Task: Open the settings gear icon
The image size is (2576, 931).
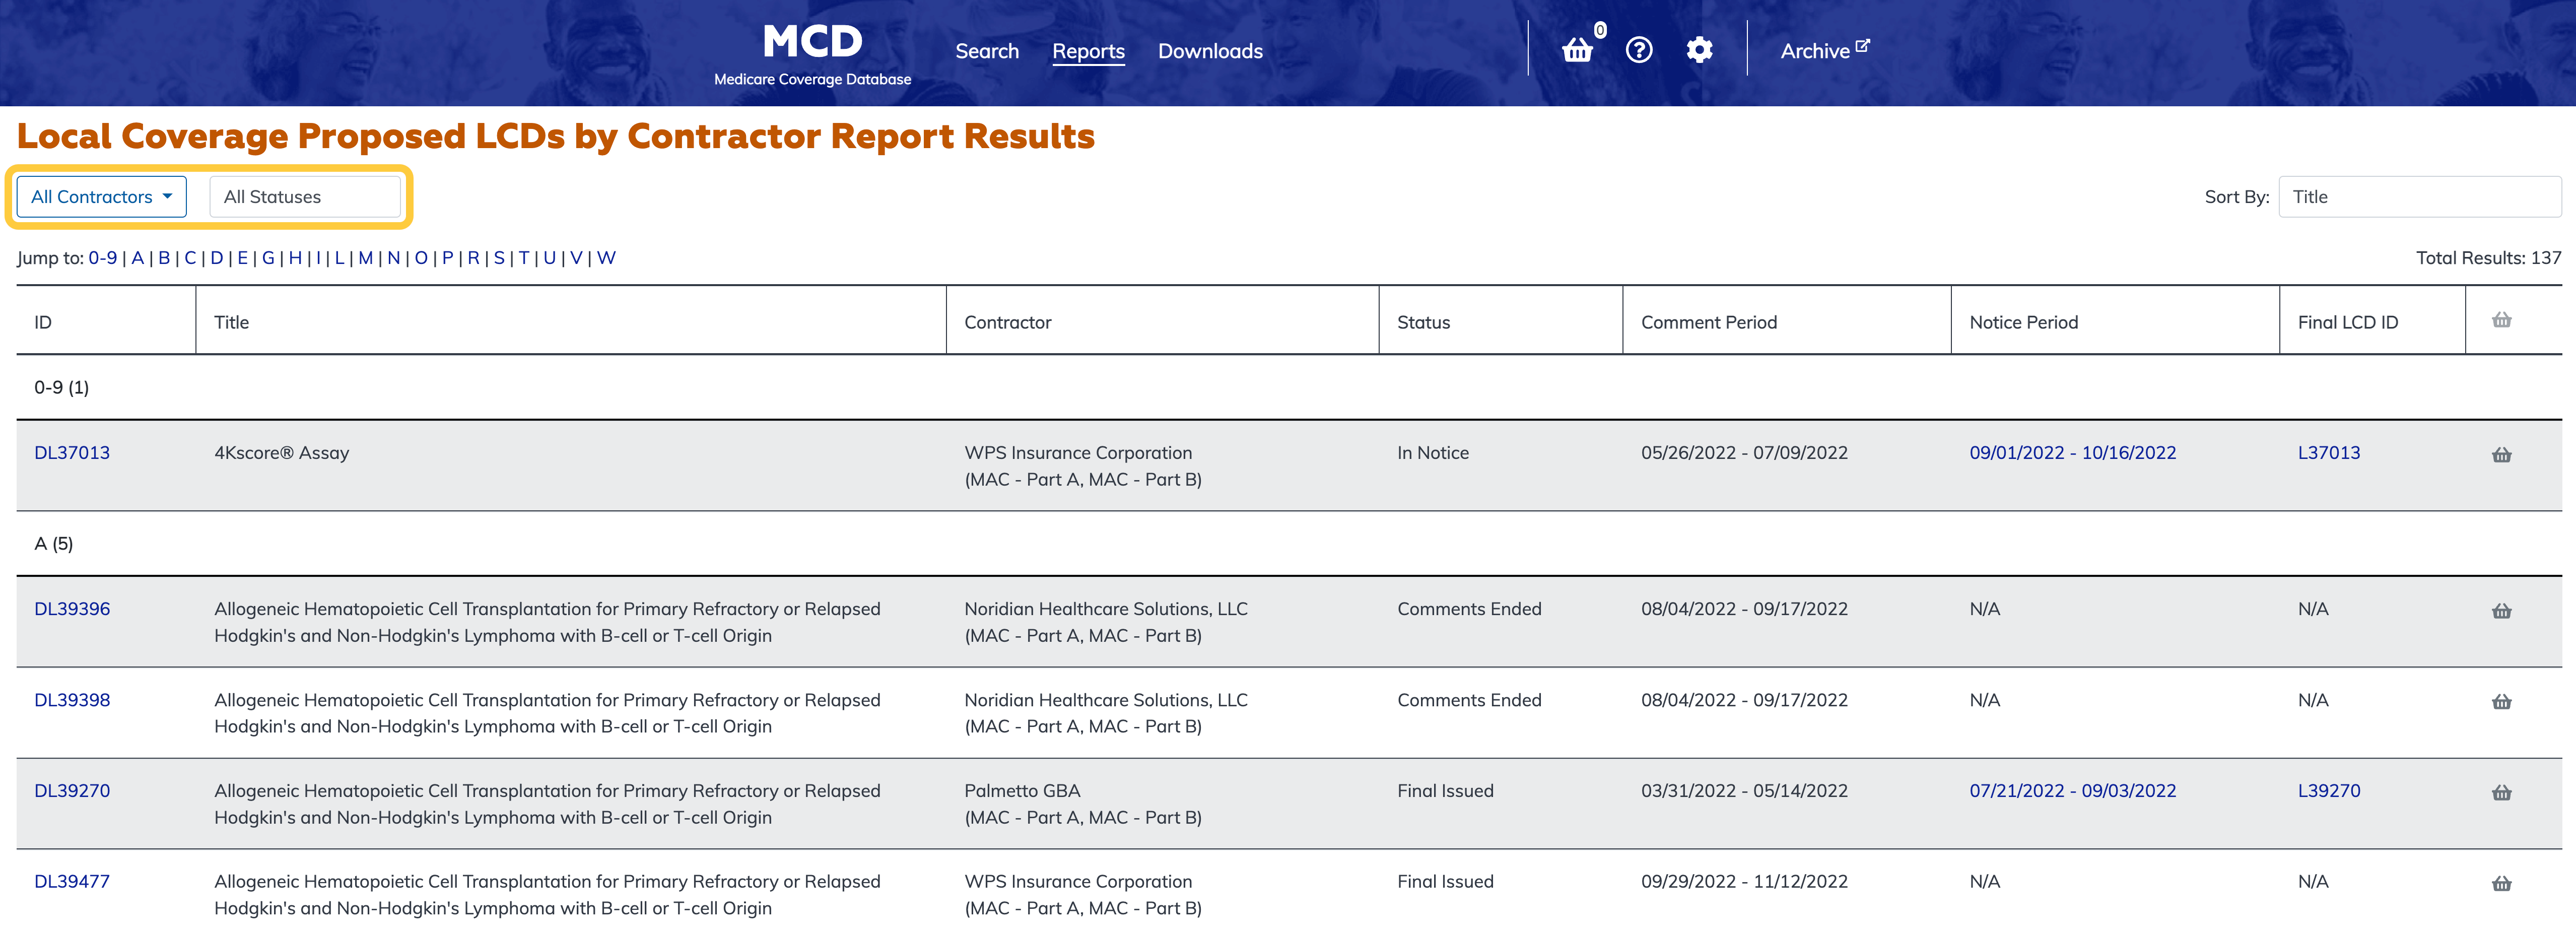Action: point(1699,50)
